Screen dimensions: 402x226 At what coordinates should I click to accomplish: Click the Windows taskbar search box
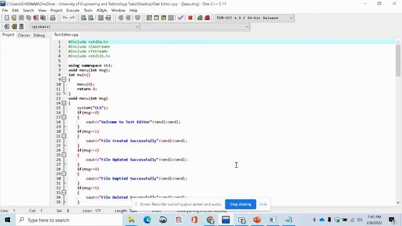coord(69,220)
